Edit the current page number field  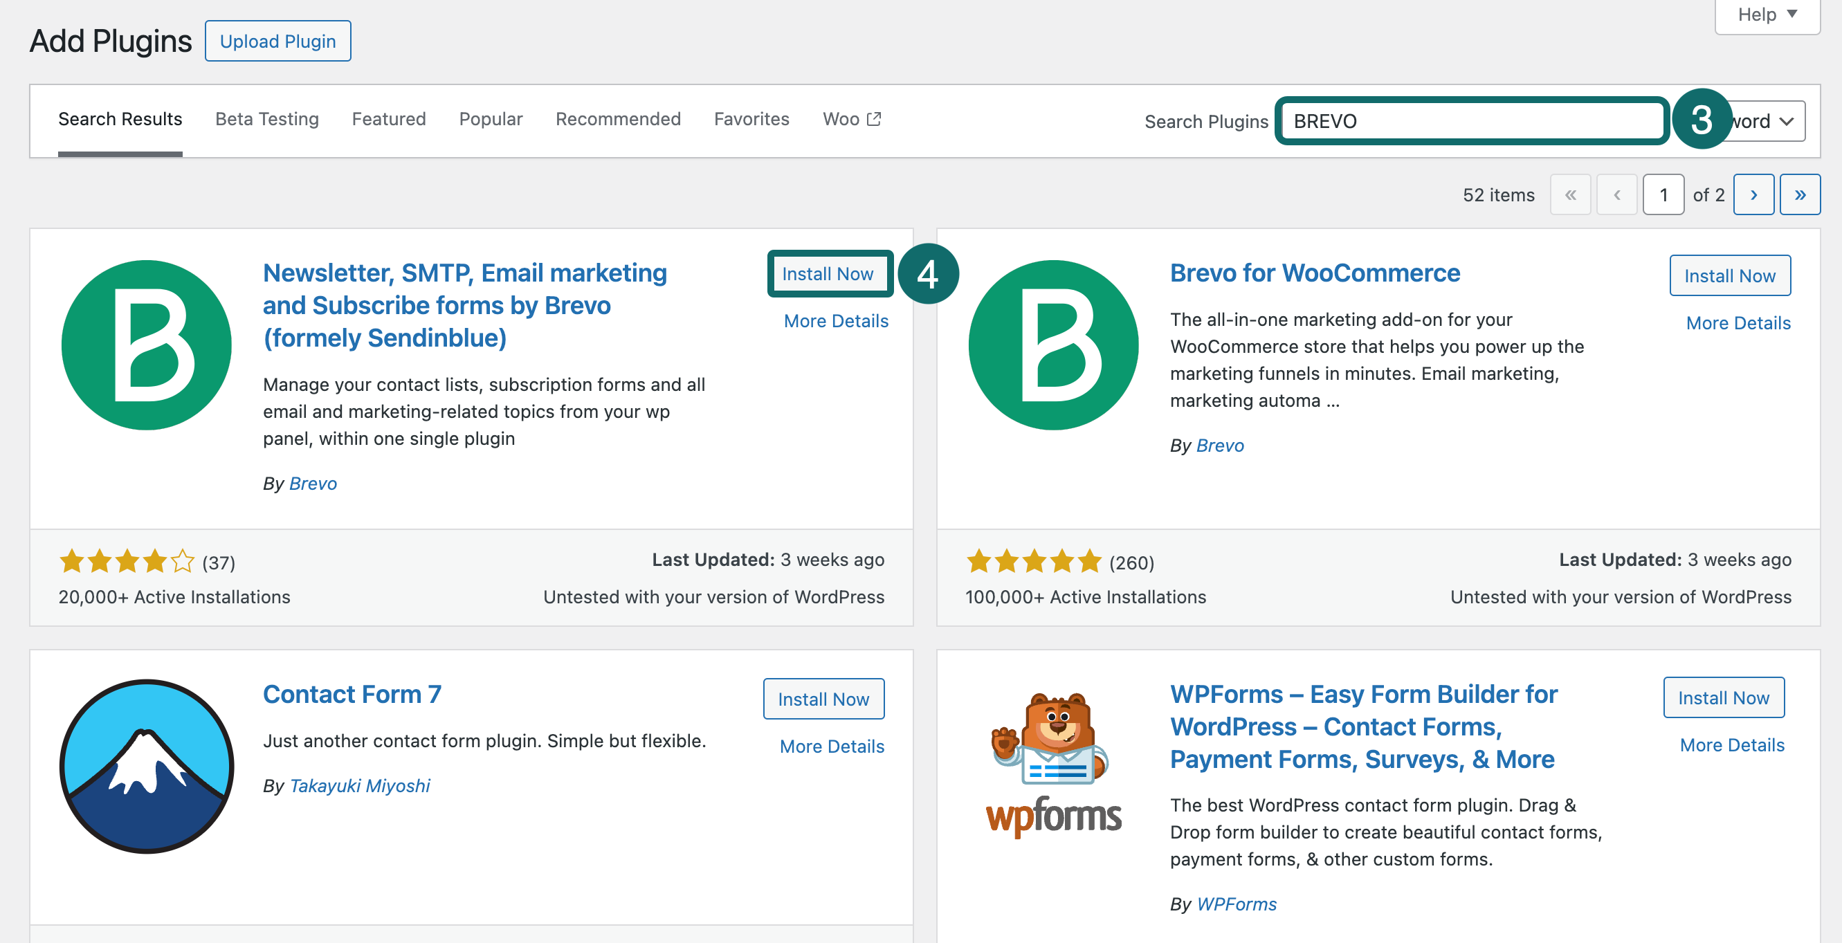[x=1664, y=194]
